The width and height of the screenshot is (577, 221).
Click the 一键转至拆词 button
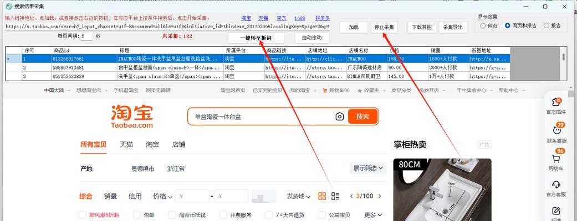tap(256, 38)
